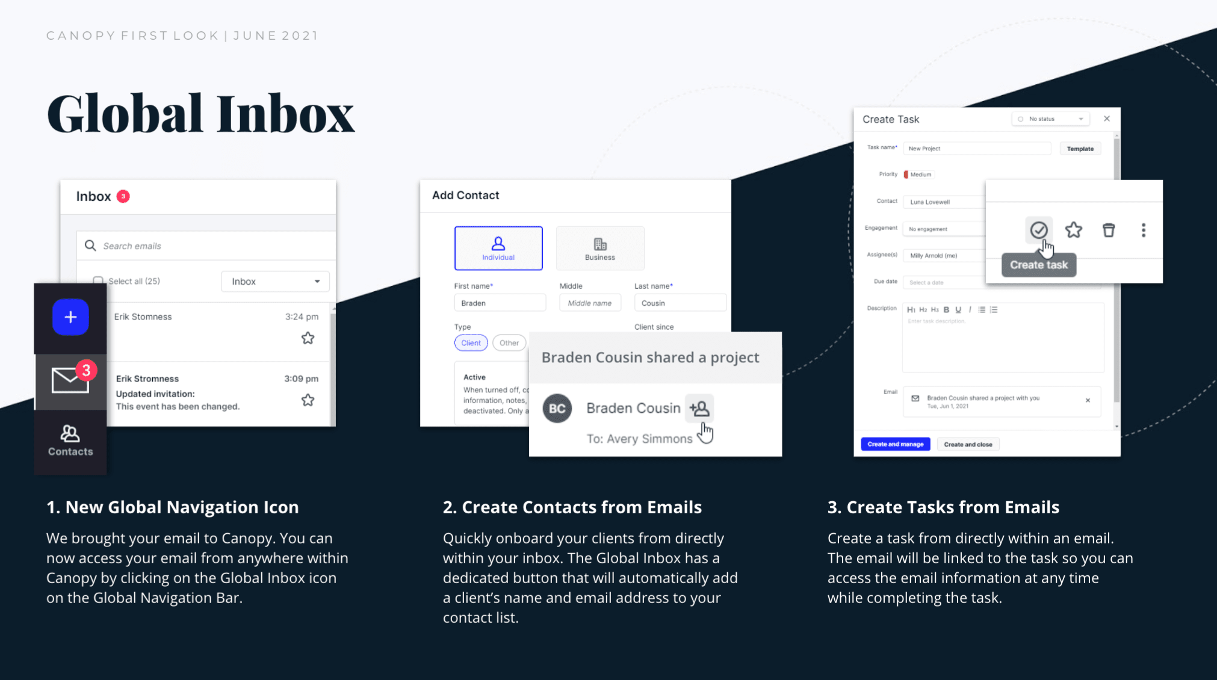
Task: Select the Client type radio button
Action: click(x=471, y=342)
